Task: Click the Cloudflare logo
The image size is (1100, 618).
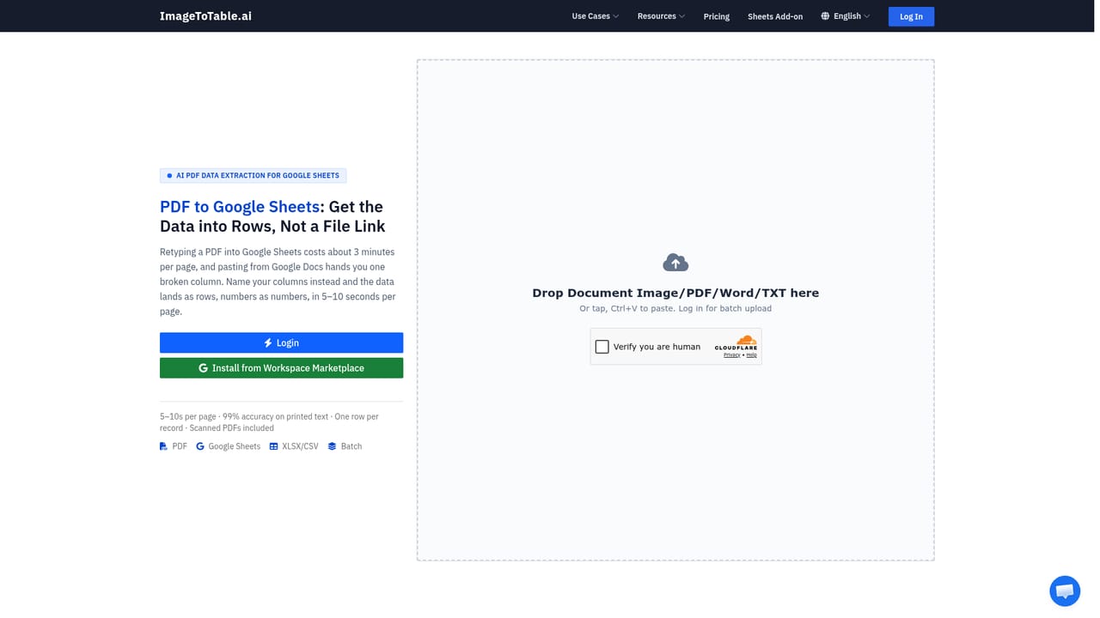Action: point(736,342)
